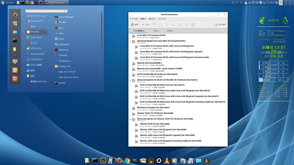Screen dimensions: 294x165
Task: Click the right arrow icon in Grub Customizer toolbar
Action: 186,24
